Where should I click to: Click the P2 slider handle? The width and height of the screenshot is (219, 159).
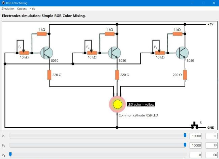(185, 145)
